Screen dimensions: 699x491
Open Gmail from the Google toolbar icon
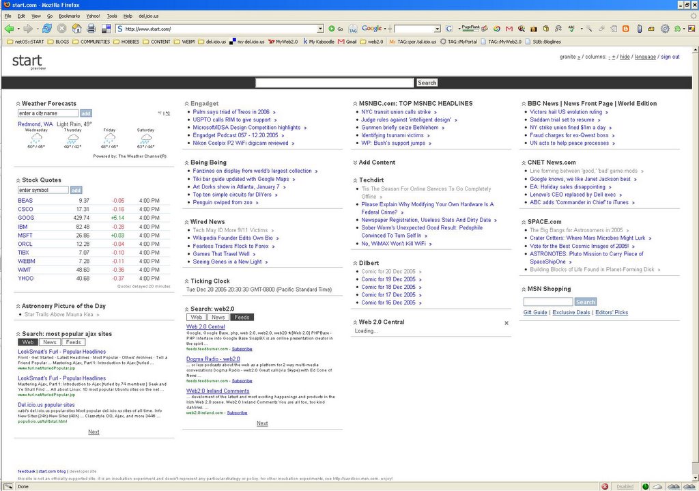point(509,29)
